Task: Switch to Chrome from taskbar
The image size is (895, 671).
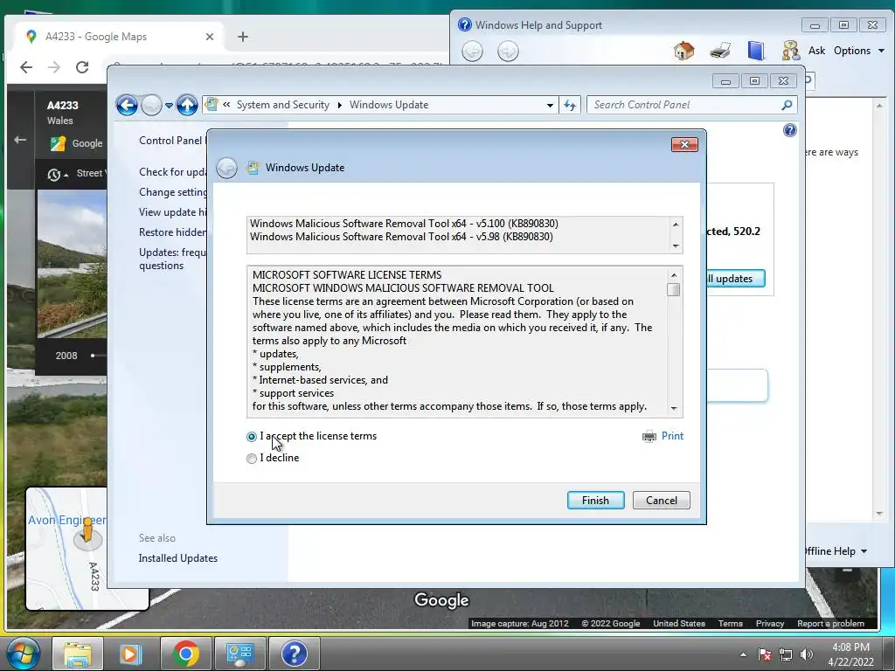Action: 185,654
